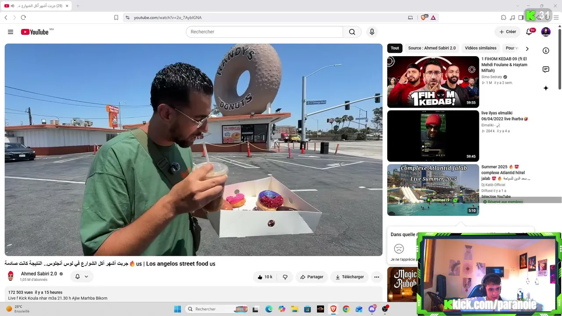Bookmark this page
The image size is (562, 316).
116,18
